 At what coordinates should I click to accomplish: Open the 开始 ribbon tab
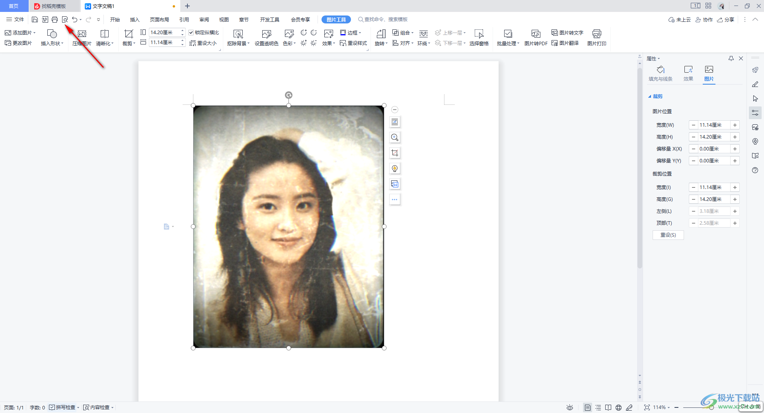pos(115,19)
